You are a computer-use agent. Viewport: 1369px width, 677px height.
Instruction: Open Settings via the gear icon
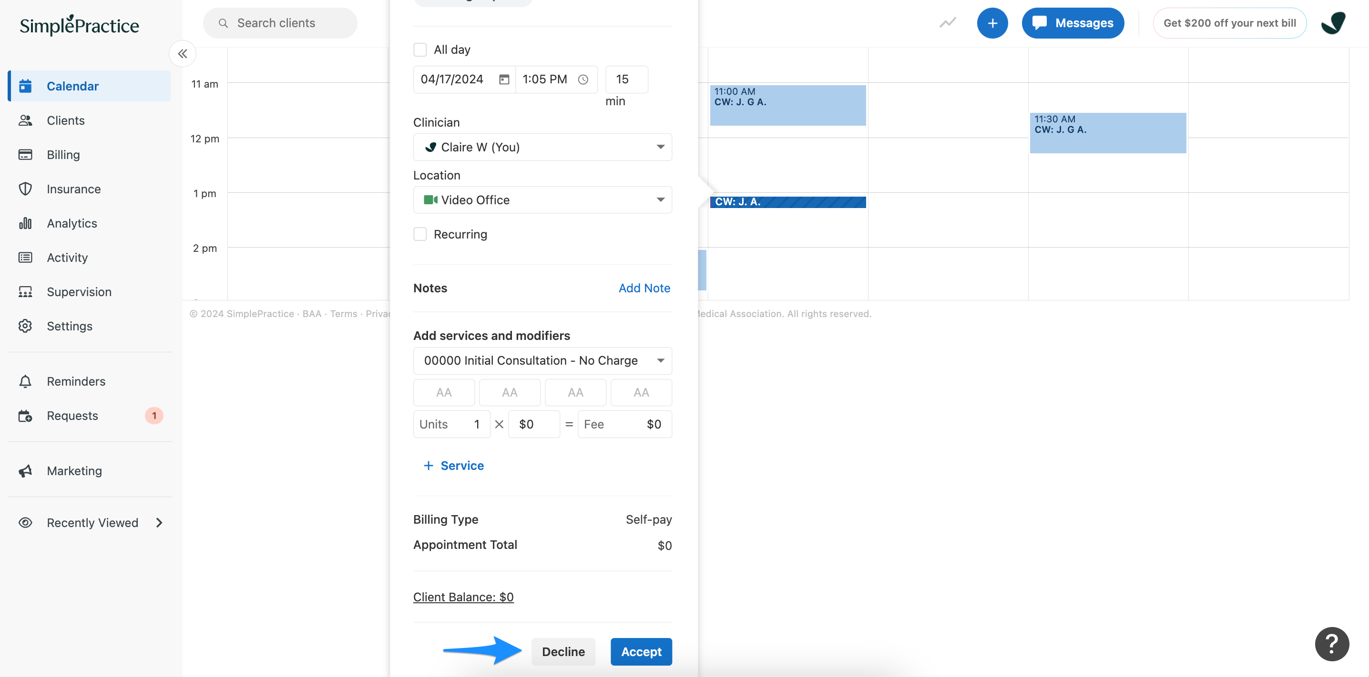[x=25, y=326]
